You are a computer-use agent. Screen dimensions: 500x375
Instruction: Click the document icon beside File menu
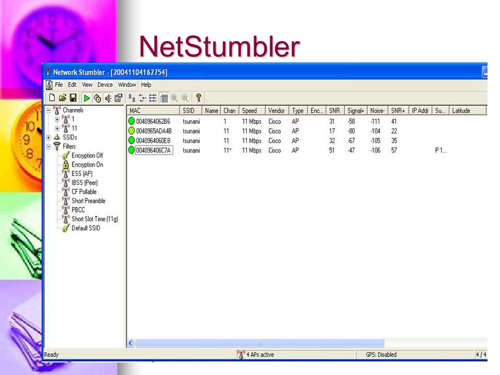(49, 85)
